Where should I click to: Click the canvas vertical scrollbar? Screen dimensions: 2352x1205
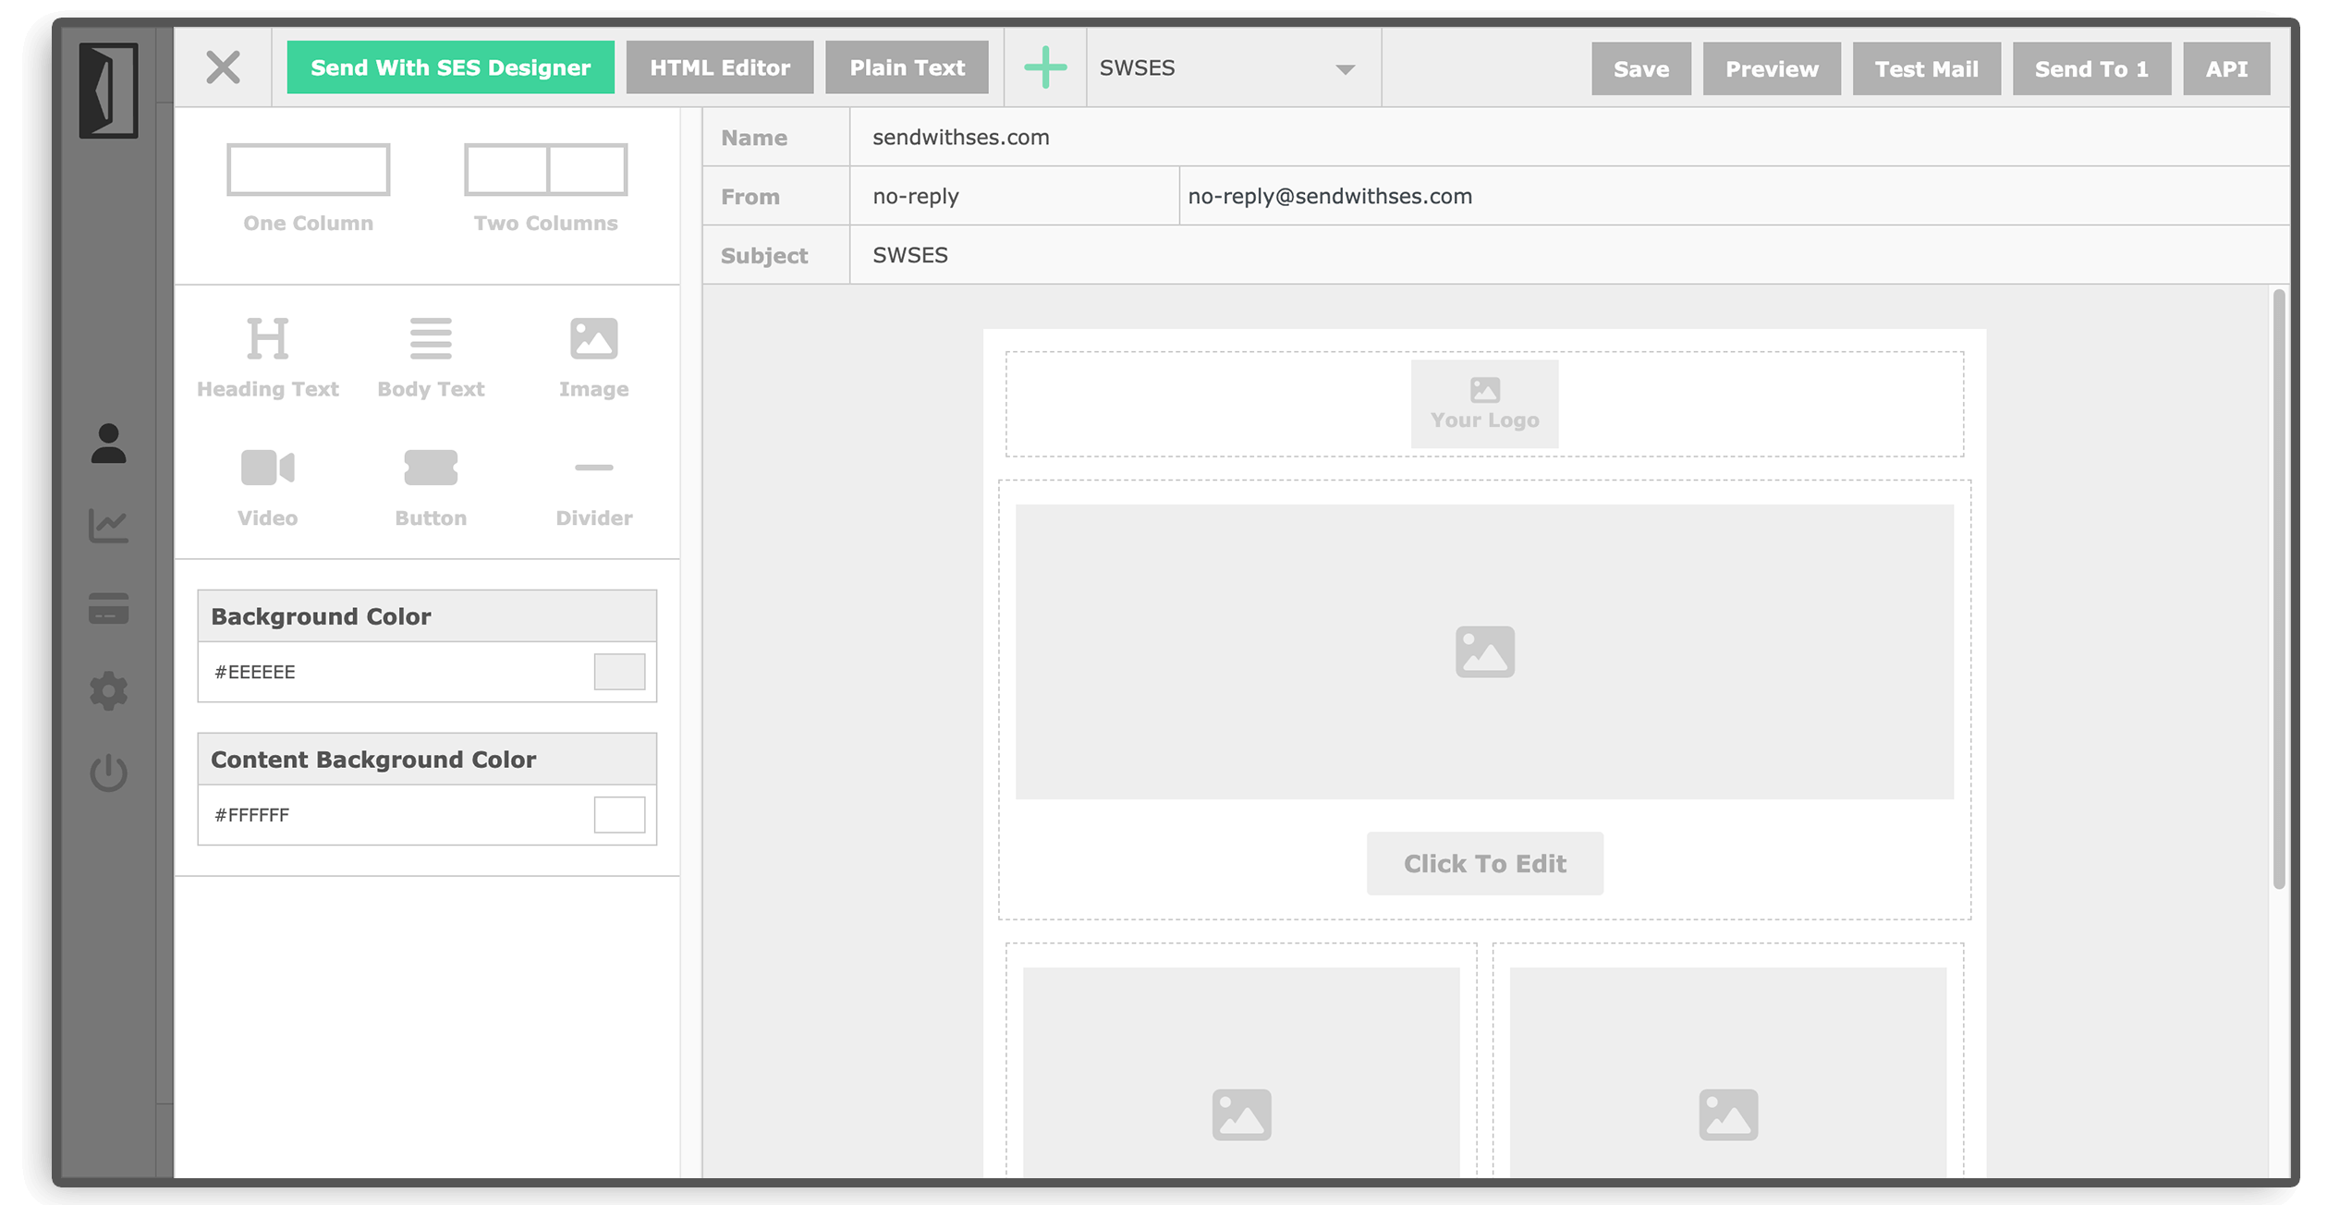tap(2278, 590)
